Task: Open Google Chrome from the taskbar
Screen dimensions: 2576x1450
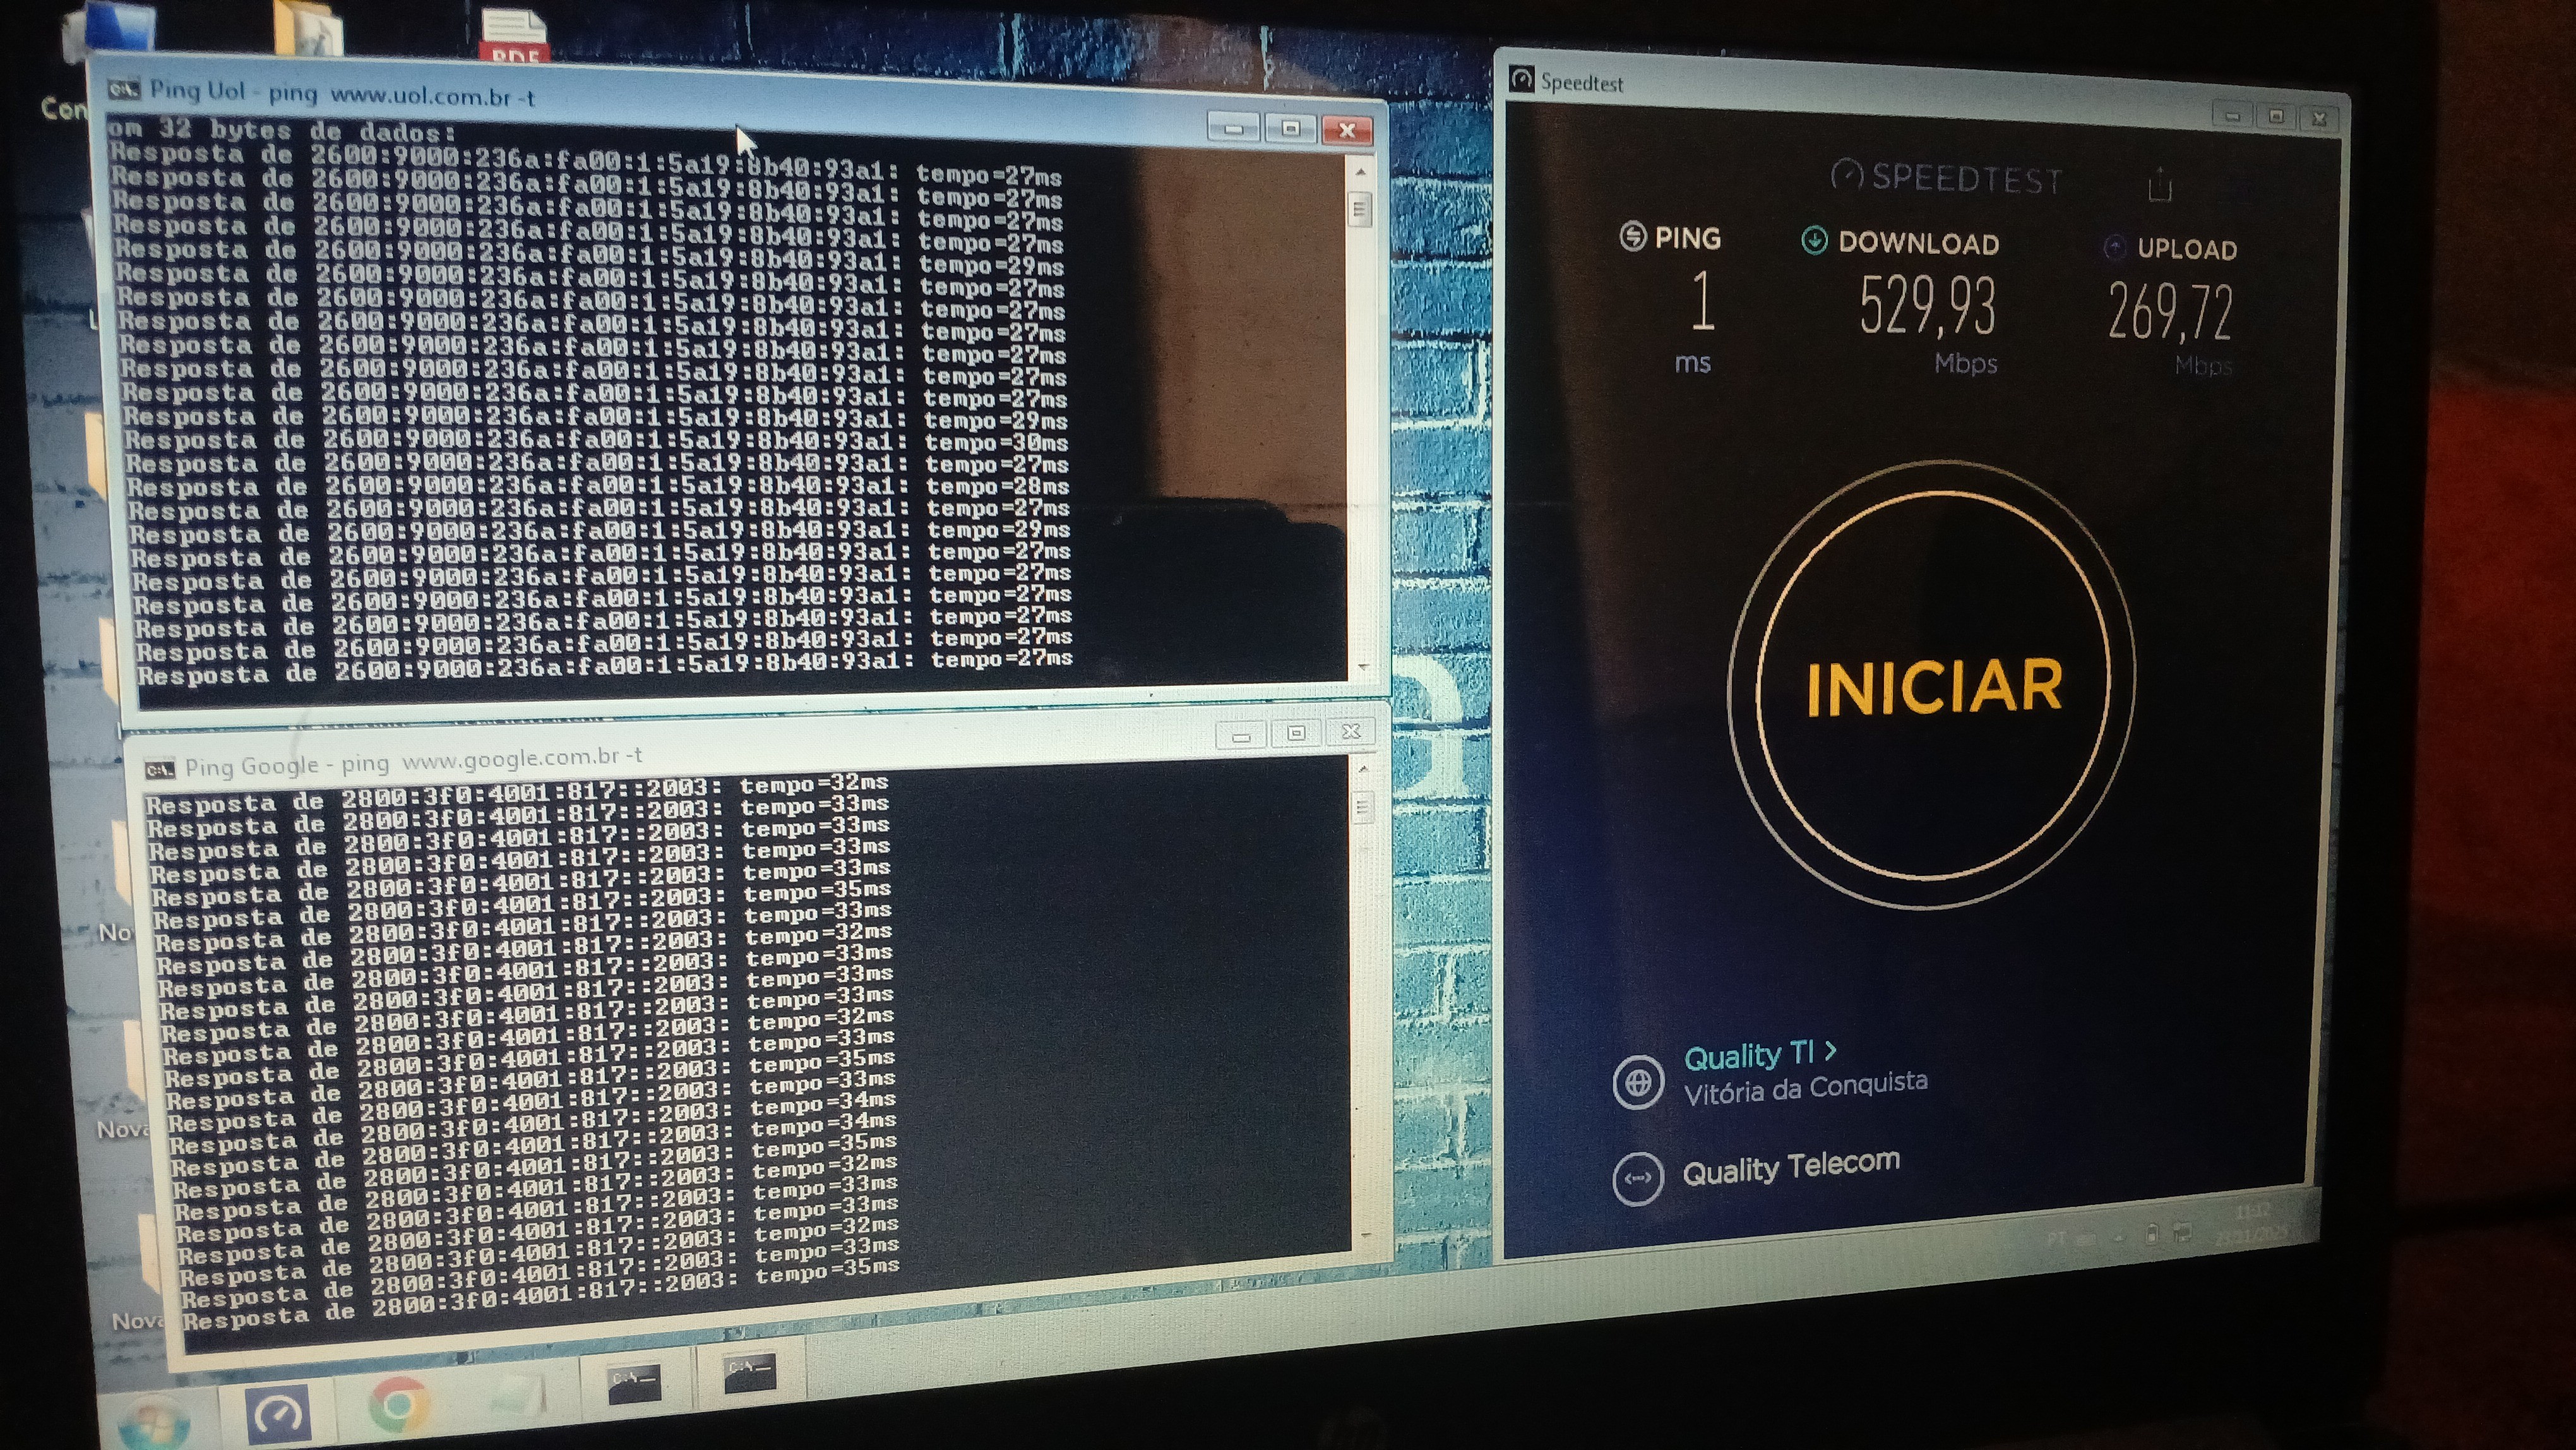Action: point(400,1405)
